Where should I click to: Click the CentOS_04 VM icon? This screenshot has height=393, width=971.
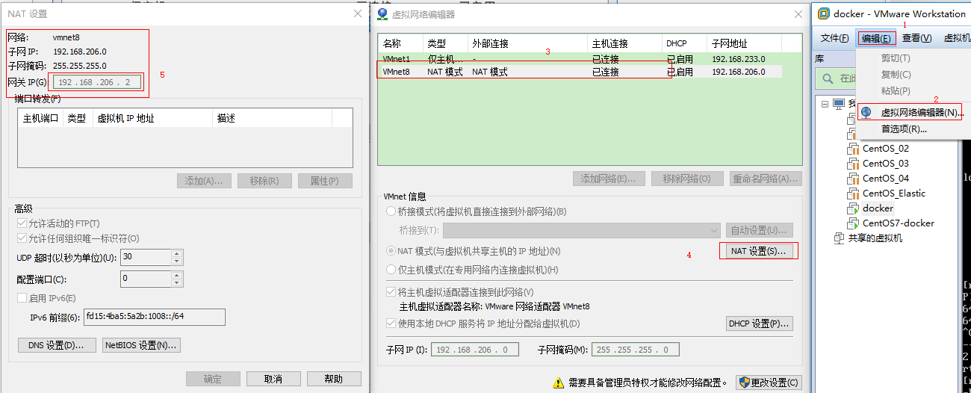click(853, 179)
